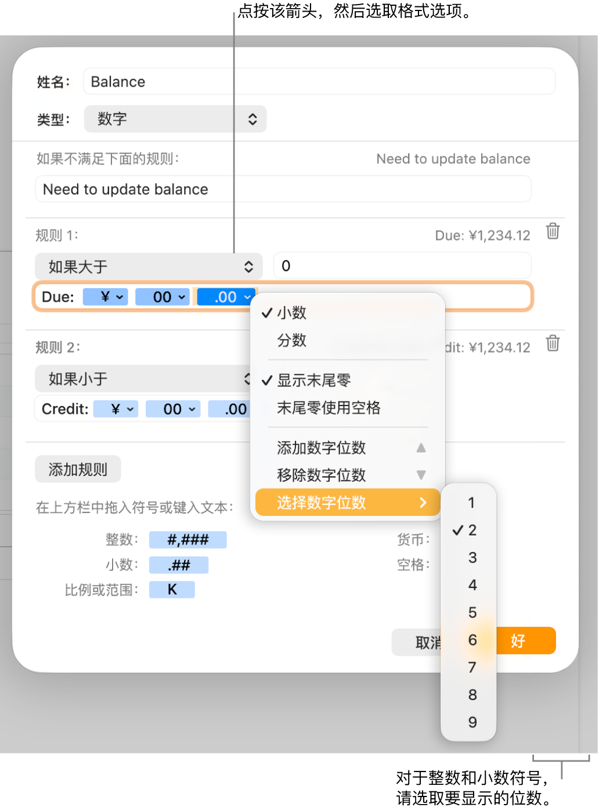Select 分数 from the format menu
Viewport: 599px width, 811px height.
tap(292, 341)
